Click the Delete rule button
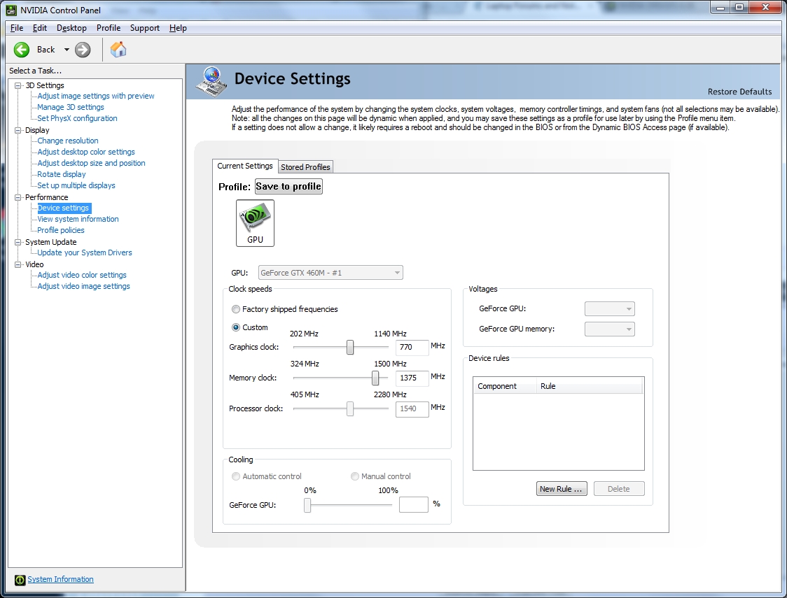 click(x=619, y=489)
